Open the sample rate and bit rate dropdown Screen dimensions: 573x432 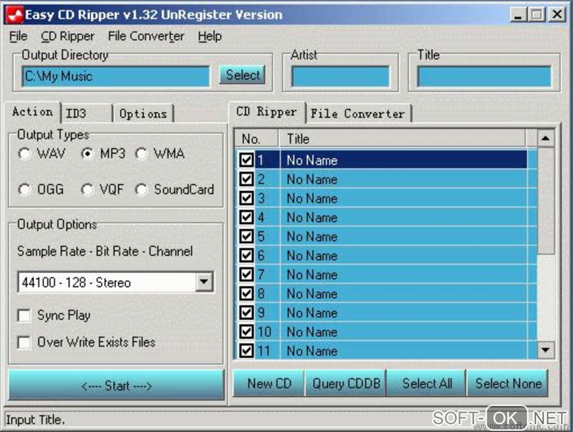(204, 282)
